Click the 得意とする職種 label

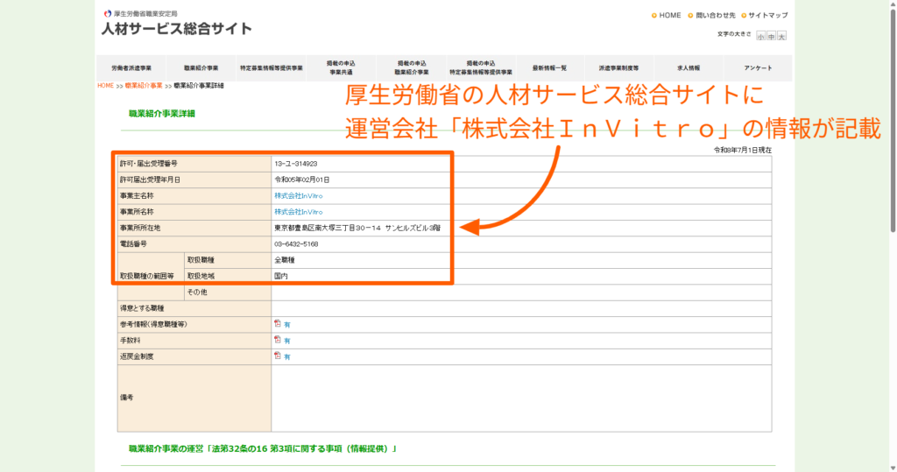tap(142, 307)
